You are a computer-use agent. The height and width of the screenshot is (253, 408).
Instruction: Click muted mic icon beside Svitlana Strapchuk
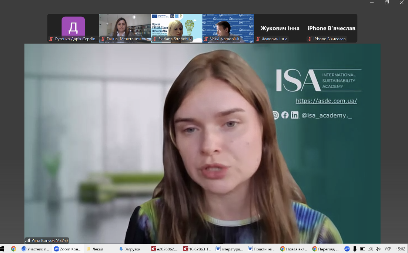(x=155, y=39)
